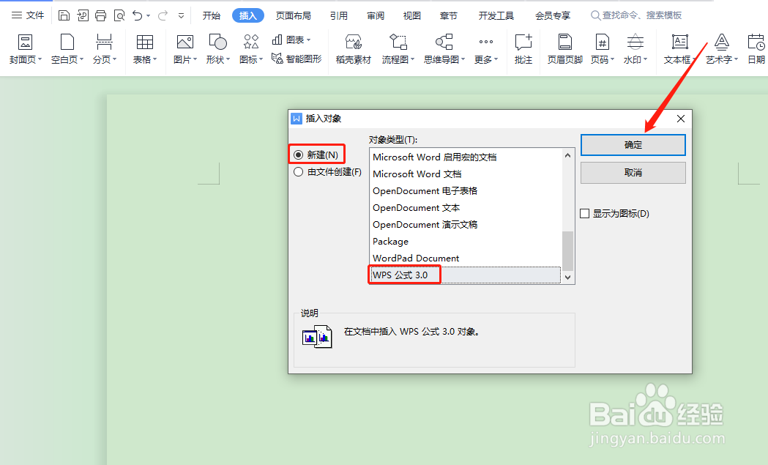
Task: Select the 新建(N) radio button
Action: click(x=298, y=155)
